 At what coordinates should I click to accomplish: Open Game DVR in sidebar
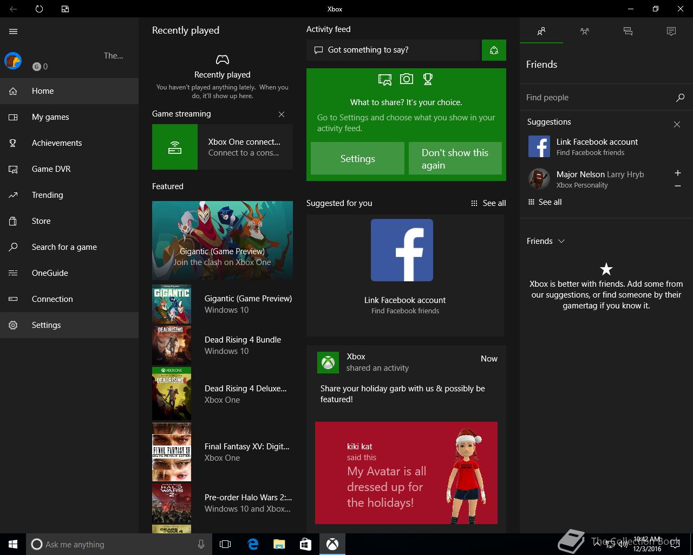pyautogui.click(x=69, y=169)
